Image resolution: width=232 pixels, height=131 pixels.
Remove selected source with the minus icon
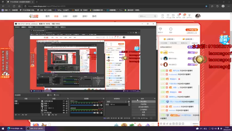(46, 115)
